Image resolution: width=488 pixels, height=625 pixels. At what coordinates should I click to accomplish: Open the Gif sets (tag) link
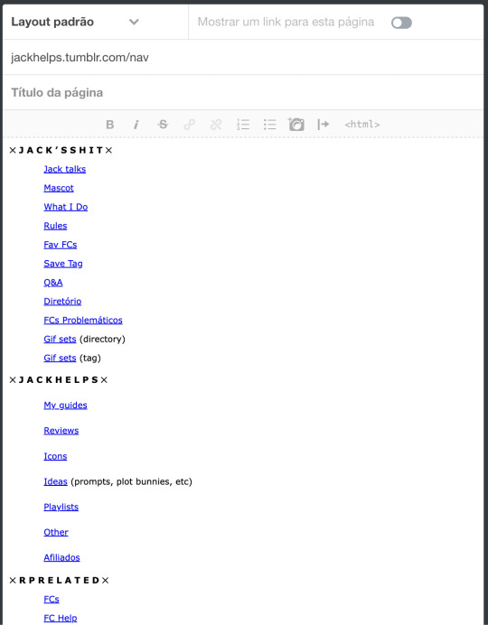click(x=60, y=358)
